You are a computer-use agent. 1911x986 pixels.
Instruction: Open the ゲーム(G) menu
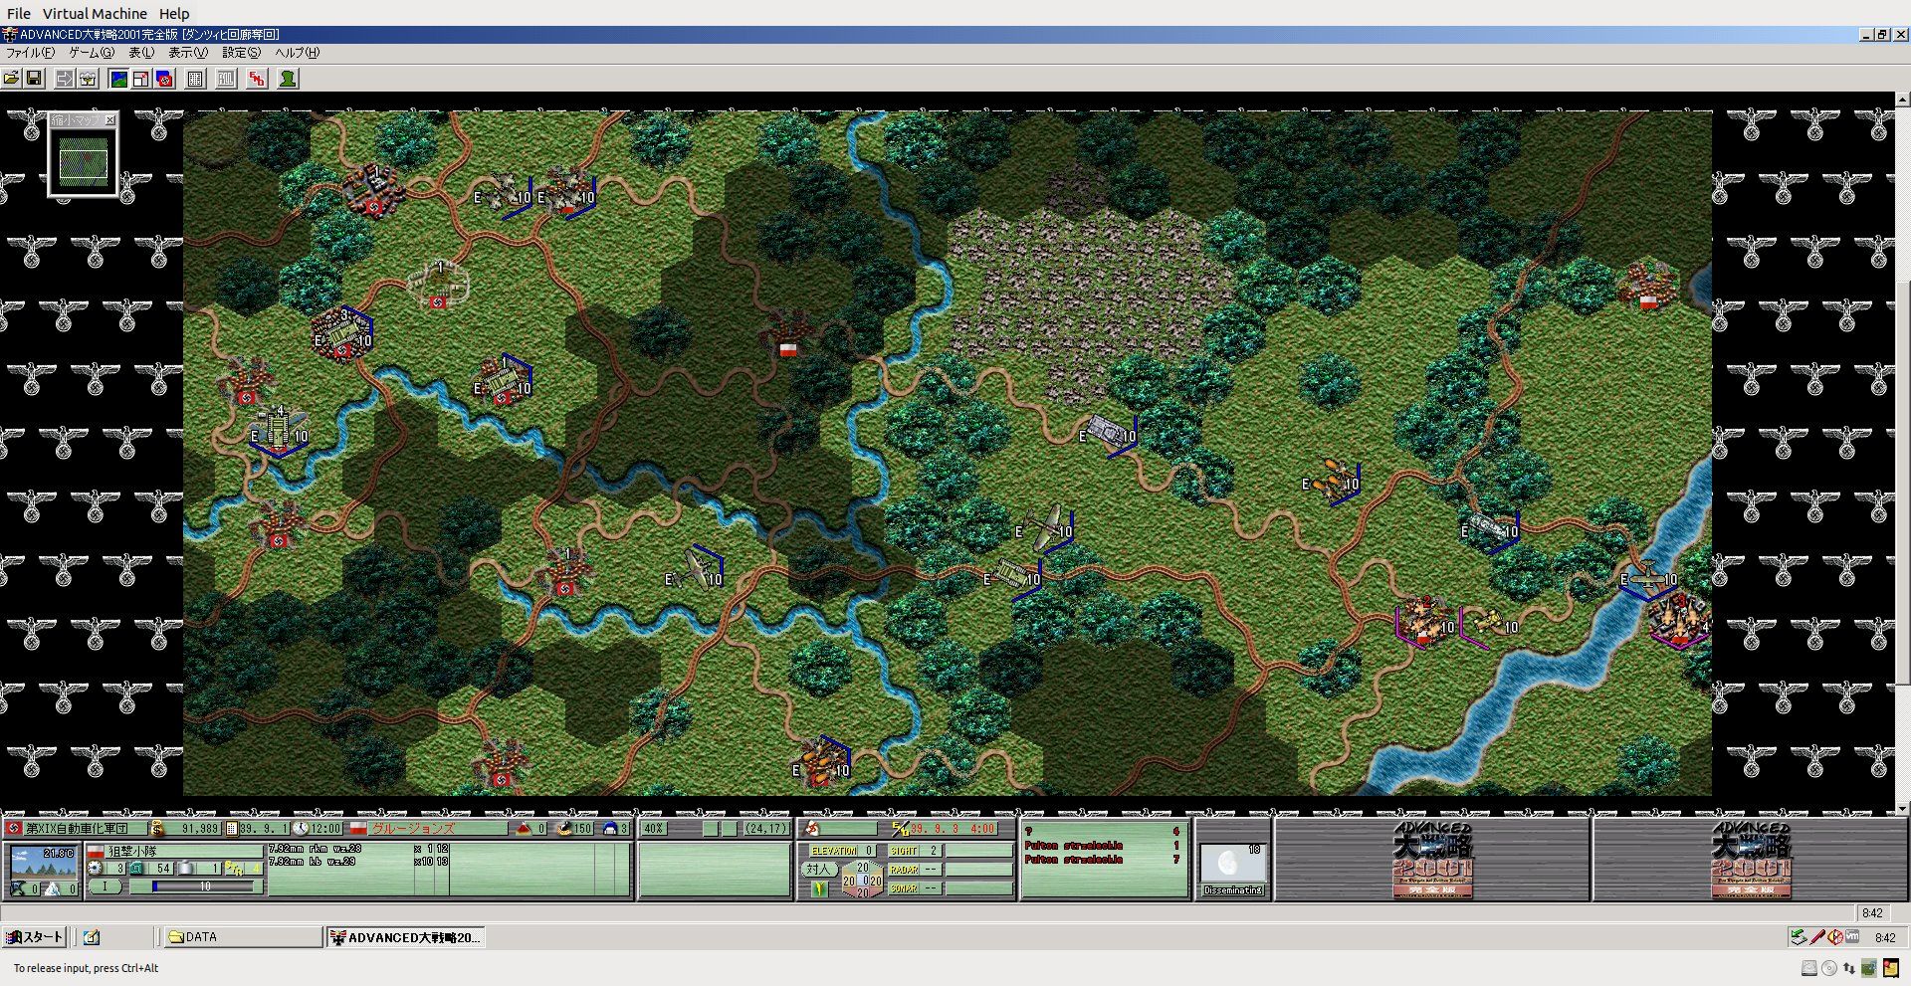pyautogui.click(x=92, y=53)
